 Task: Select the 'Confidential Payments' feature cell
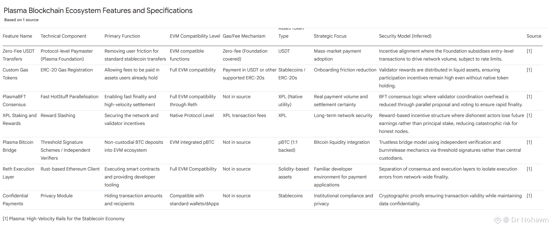point(15,200)
